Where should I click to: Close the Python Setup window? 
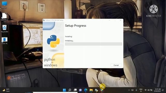[x=120, y=20]
